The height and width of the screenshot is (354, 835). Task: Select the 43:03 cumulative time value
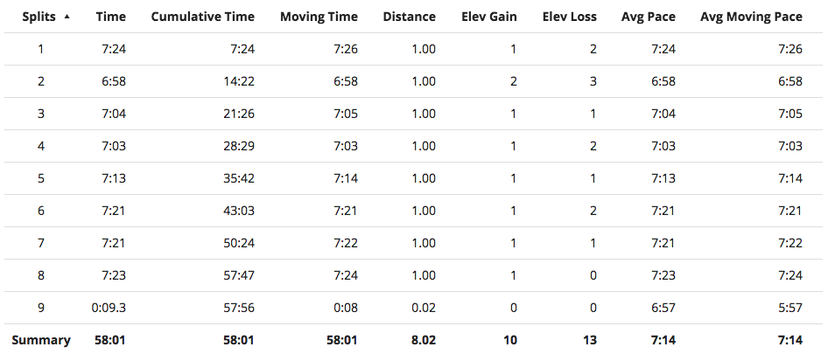coord(239,211)
